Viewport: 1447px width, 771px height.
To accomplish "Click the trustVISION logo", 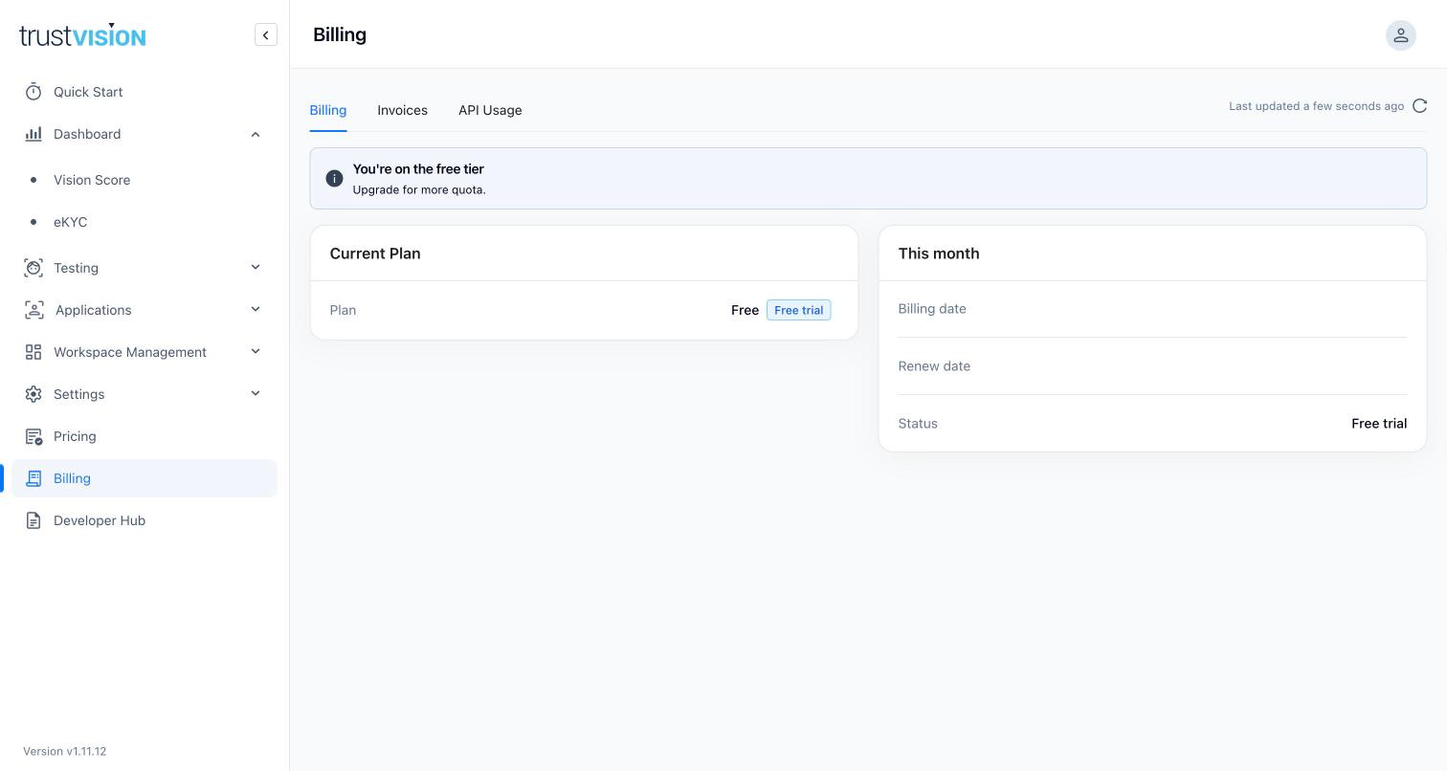I will (x=82, y=35).
